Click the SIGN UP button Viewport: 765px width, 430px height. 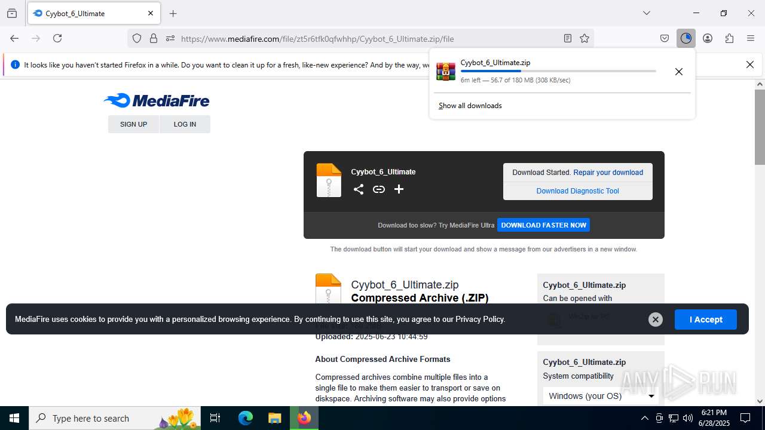tap(133, 124)
